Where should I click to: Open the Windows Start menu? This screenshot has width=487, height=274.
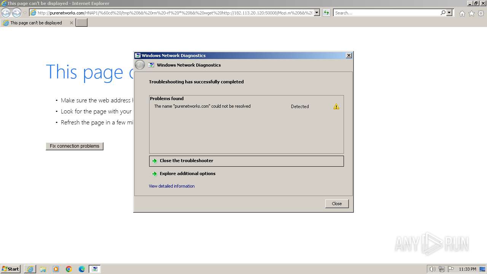[x=10, y=269]
